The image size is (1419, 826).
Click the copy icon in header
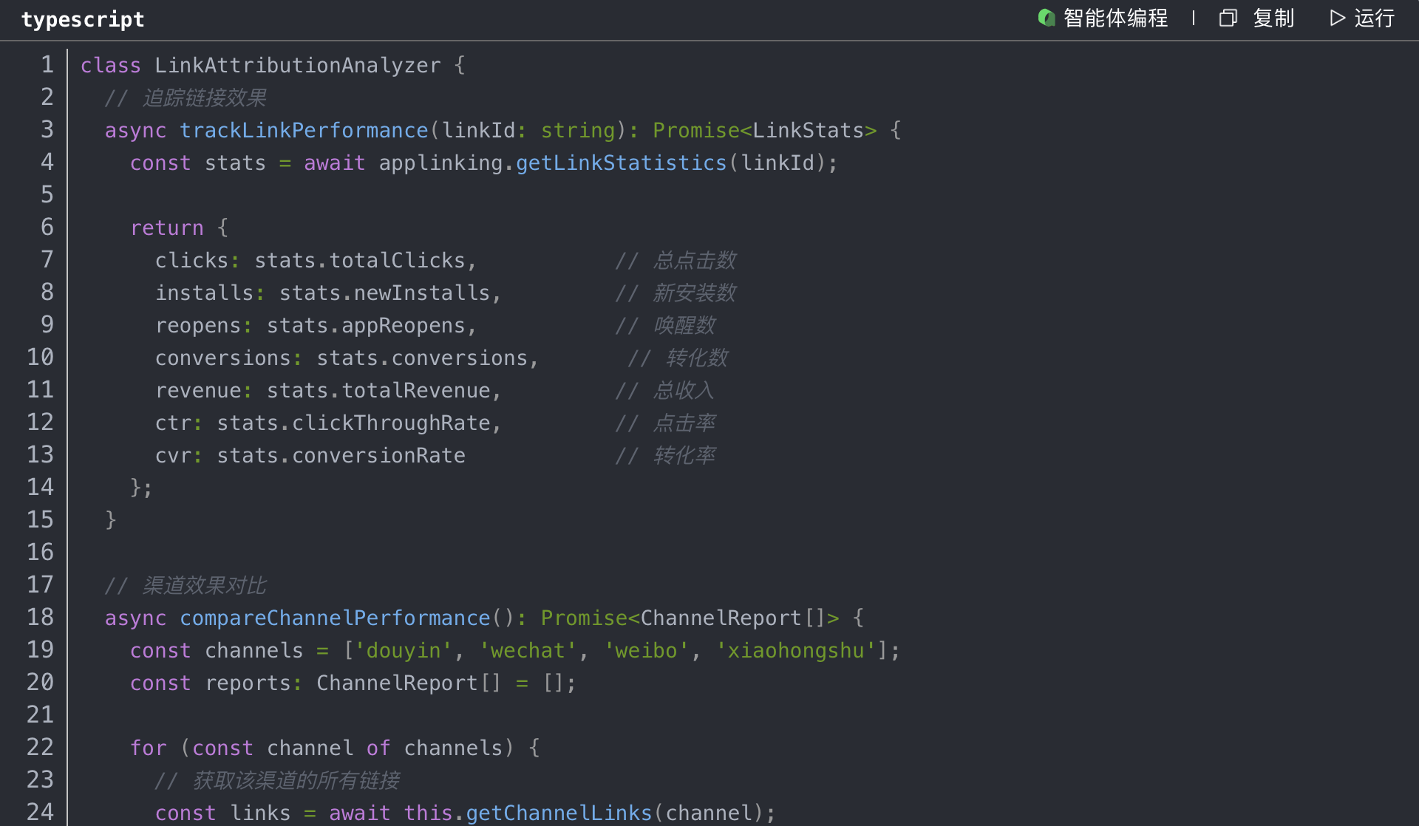pos(1228,18)
